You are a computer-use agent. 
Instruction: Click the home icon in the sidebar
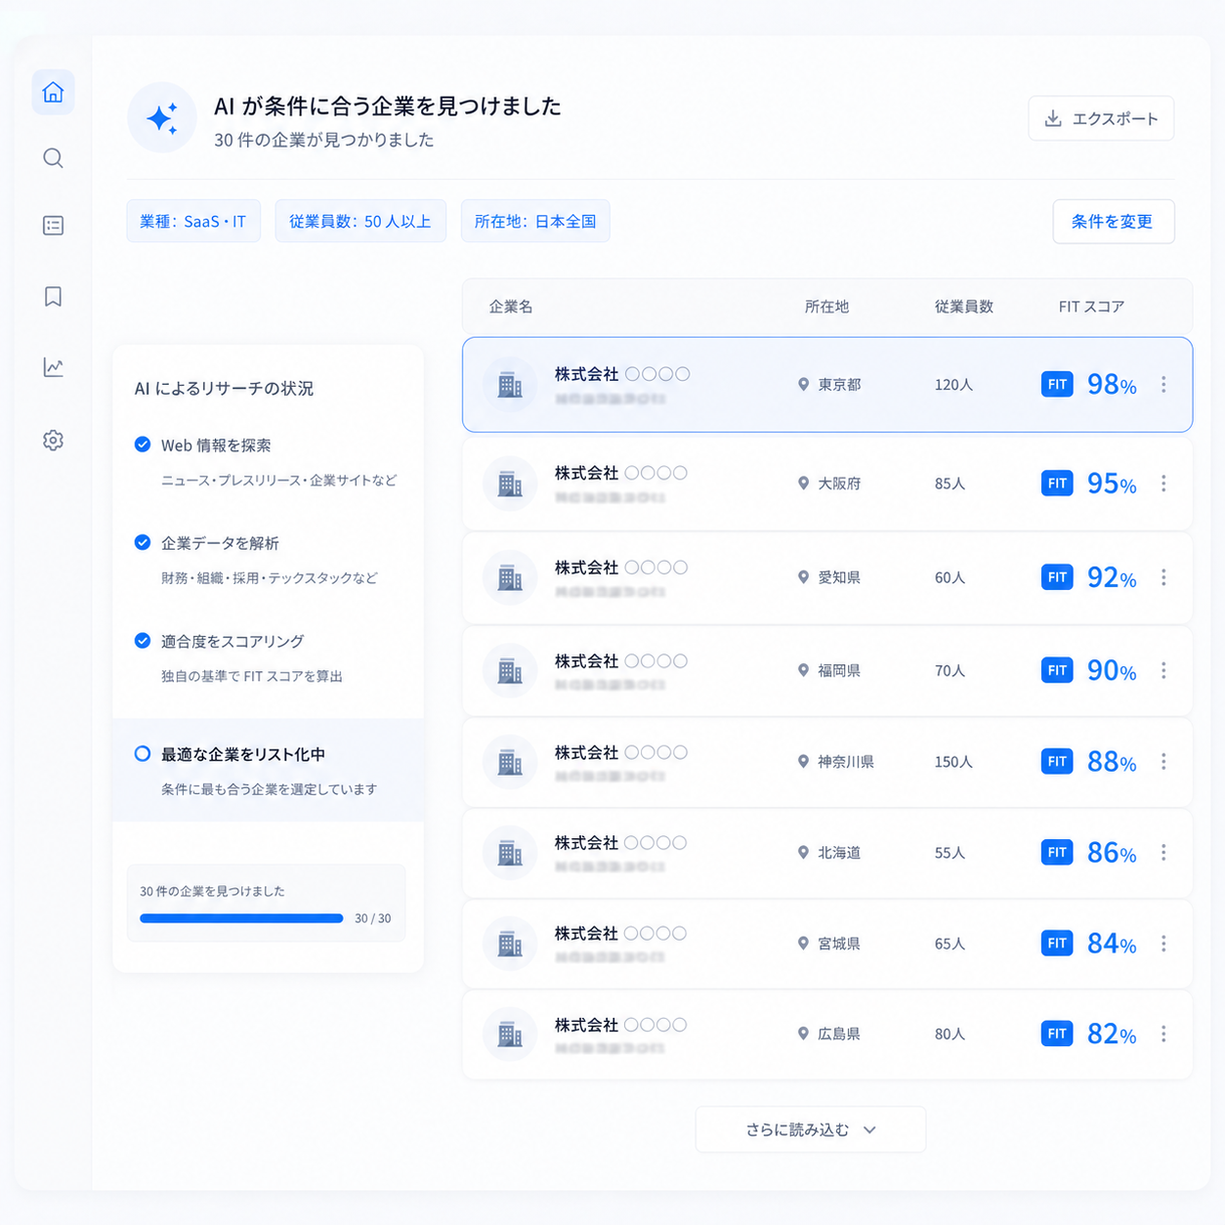click(53, 93)
